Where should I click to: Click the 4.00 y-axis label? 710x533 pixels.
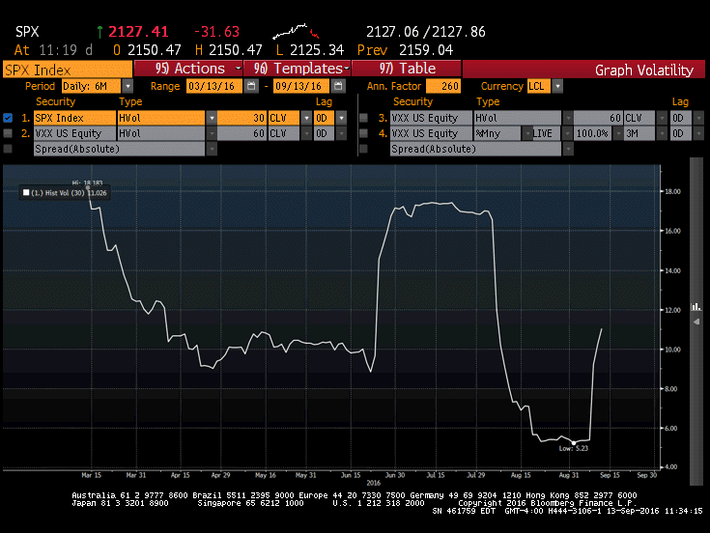671,467
